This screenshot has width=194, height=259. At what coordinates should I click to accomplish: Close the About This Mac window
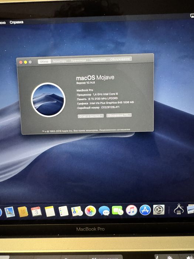(21, 62)
